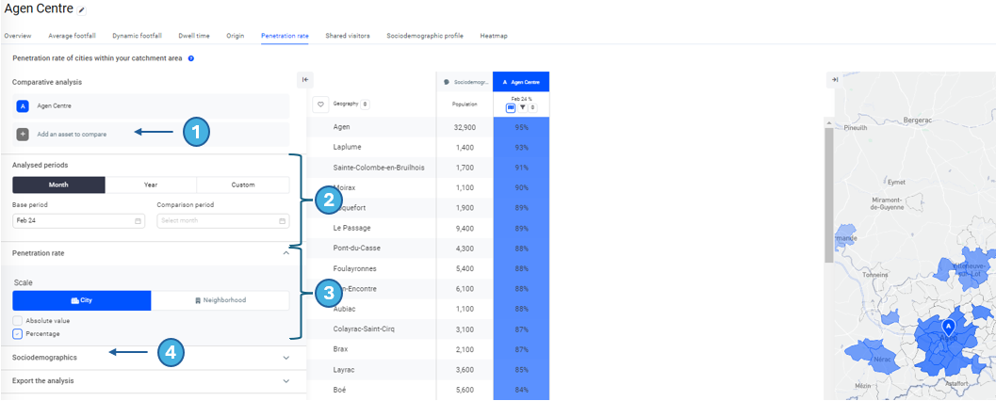
Task: Click the Geography column sort icon
Action: 366,104
